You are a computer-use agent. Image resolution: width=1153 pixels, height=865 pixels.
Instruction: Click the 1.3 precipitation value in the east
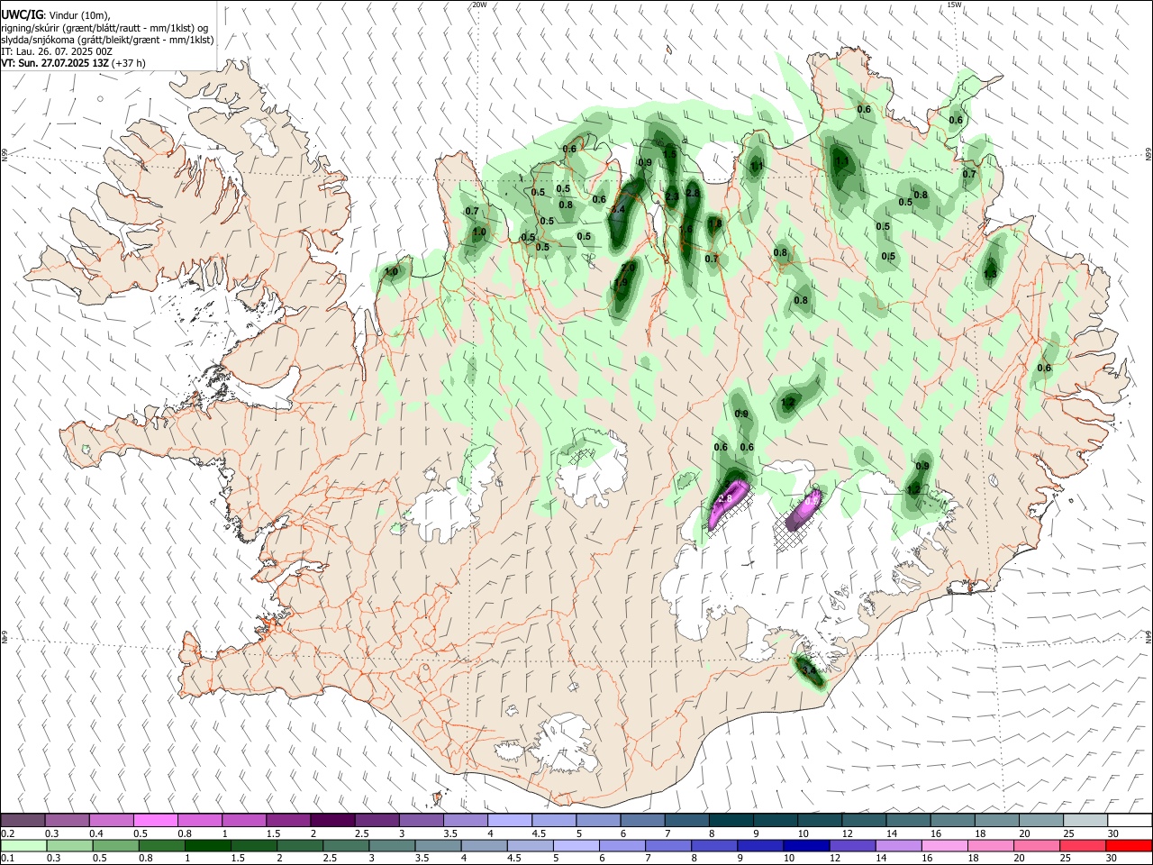tap(991, 274)
